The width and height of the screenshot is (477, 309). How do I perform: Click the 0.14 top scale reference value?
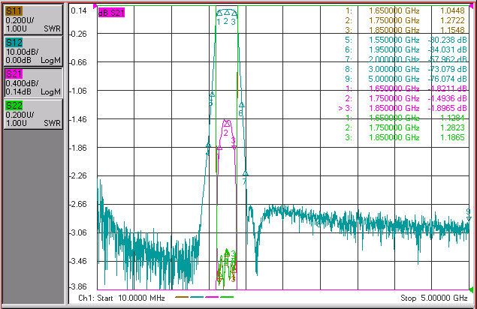(79, 11)
